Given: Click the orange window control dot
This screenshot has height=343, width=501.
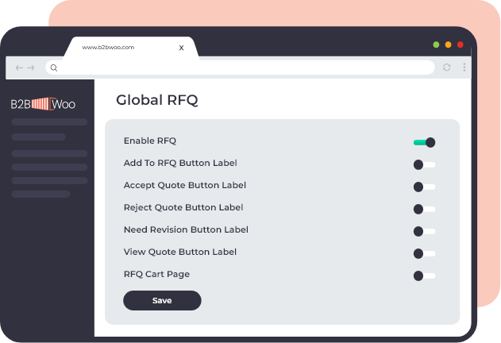Looking at the screenshot, I should [449, 44].
